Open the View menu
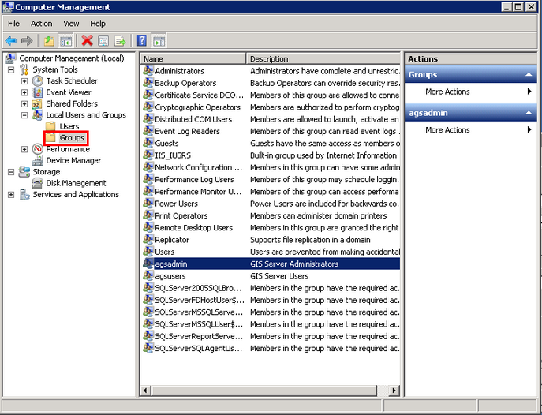The width and height of the screenshot is (542, 415). [71, 24]
